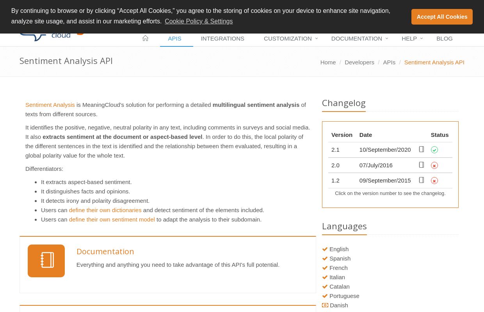Viewport: 484px width, 312px height.
Task: Open 'define their own sentiment model' link
Action: (x=112, y=219)
